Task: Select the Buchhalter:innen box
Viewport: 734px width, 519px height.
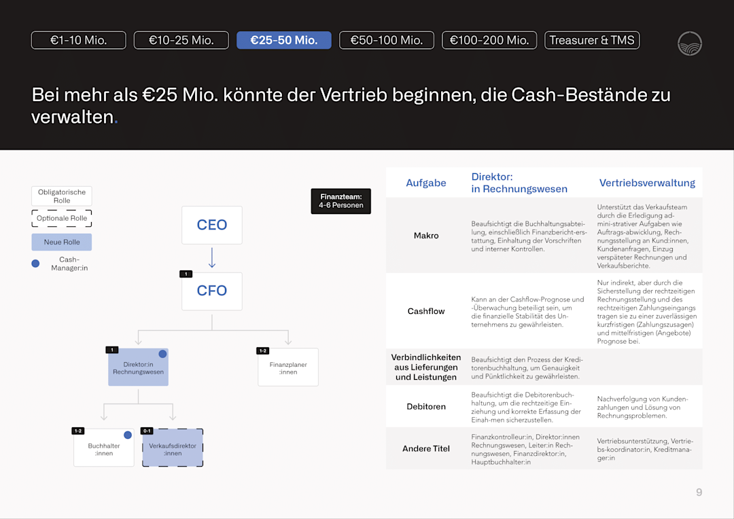Action: (x=104, y=448)
